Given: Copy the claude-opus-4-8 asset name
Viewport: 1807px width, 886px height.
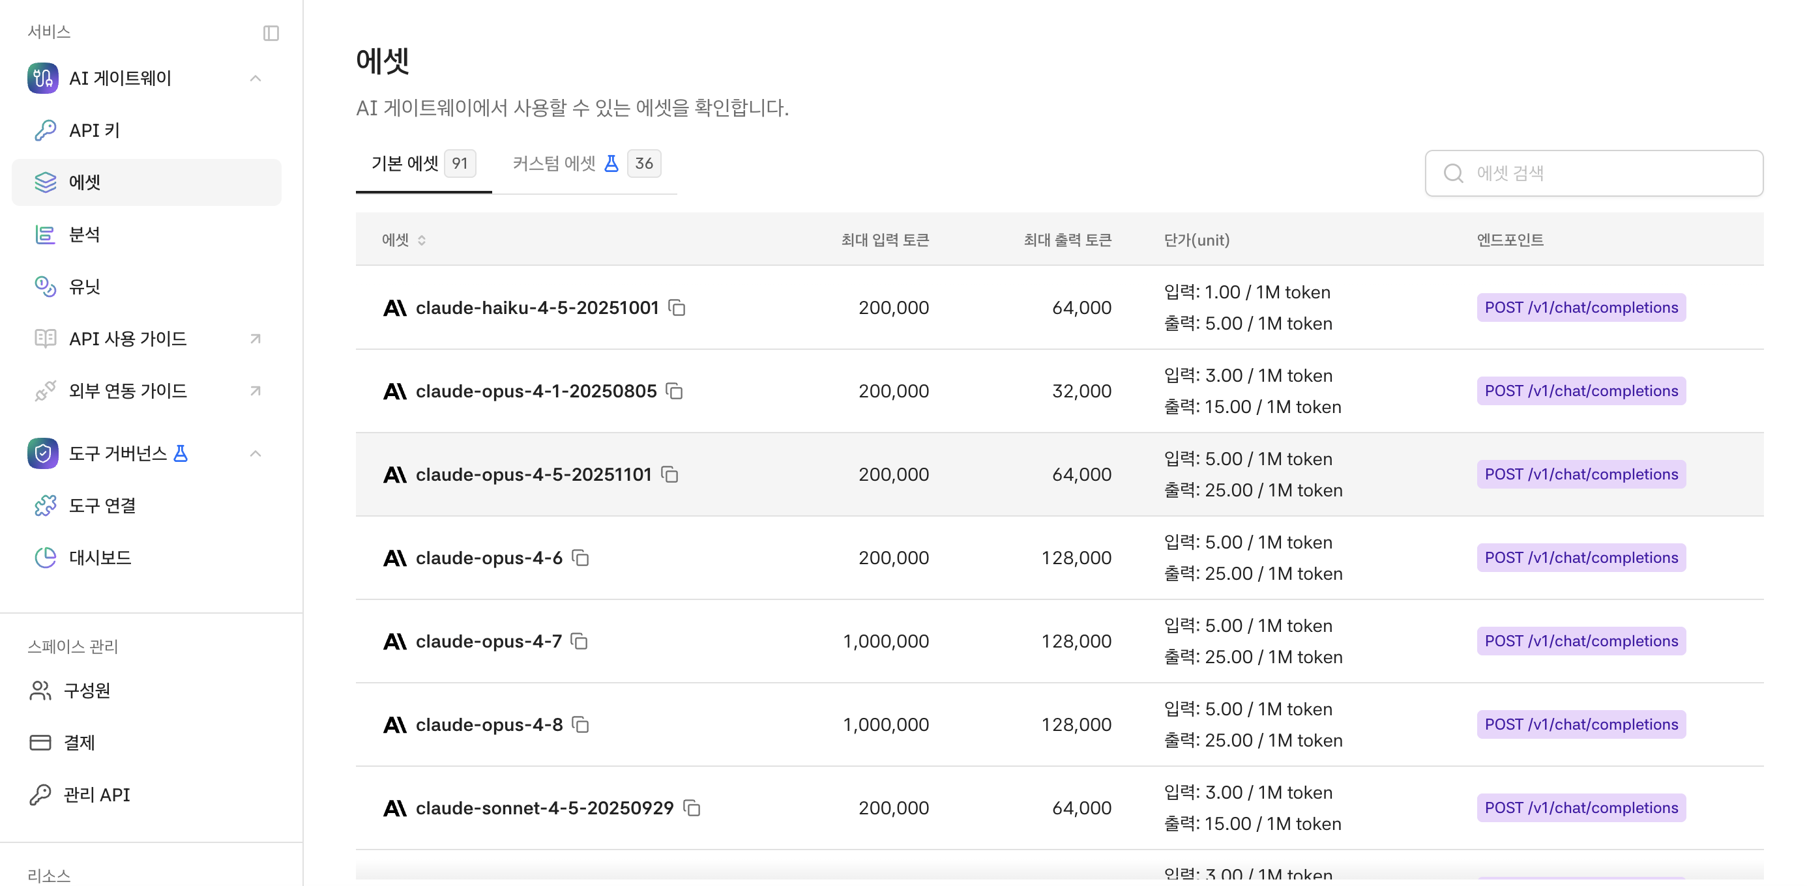Looking at the screenshot, I should [580, 725].
